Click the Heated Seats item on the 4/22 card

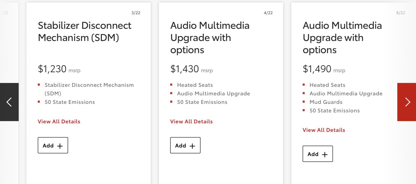pyautogui.click(x=195, y=85)
